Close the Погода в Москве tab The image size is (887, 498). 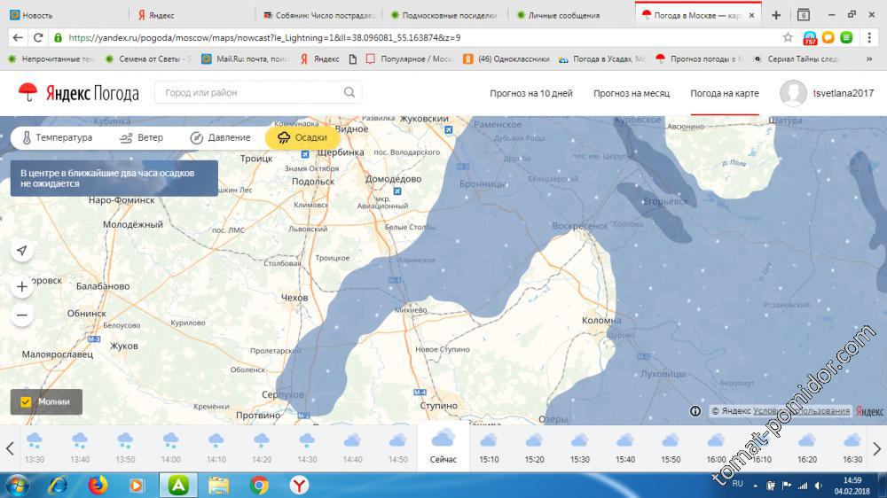pos(751,15)
